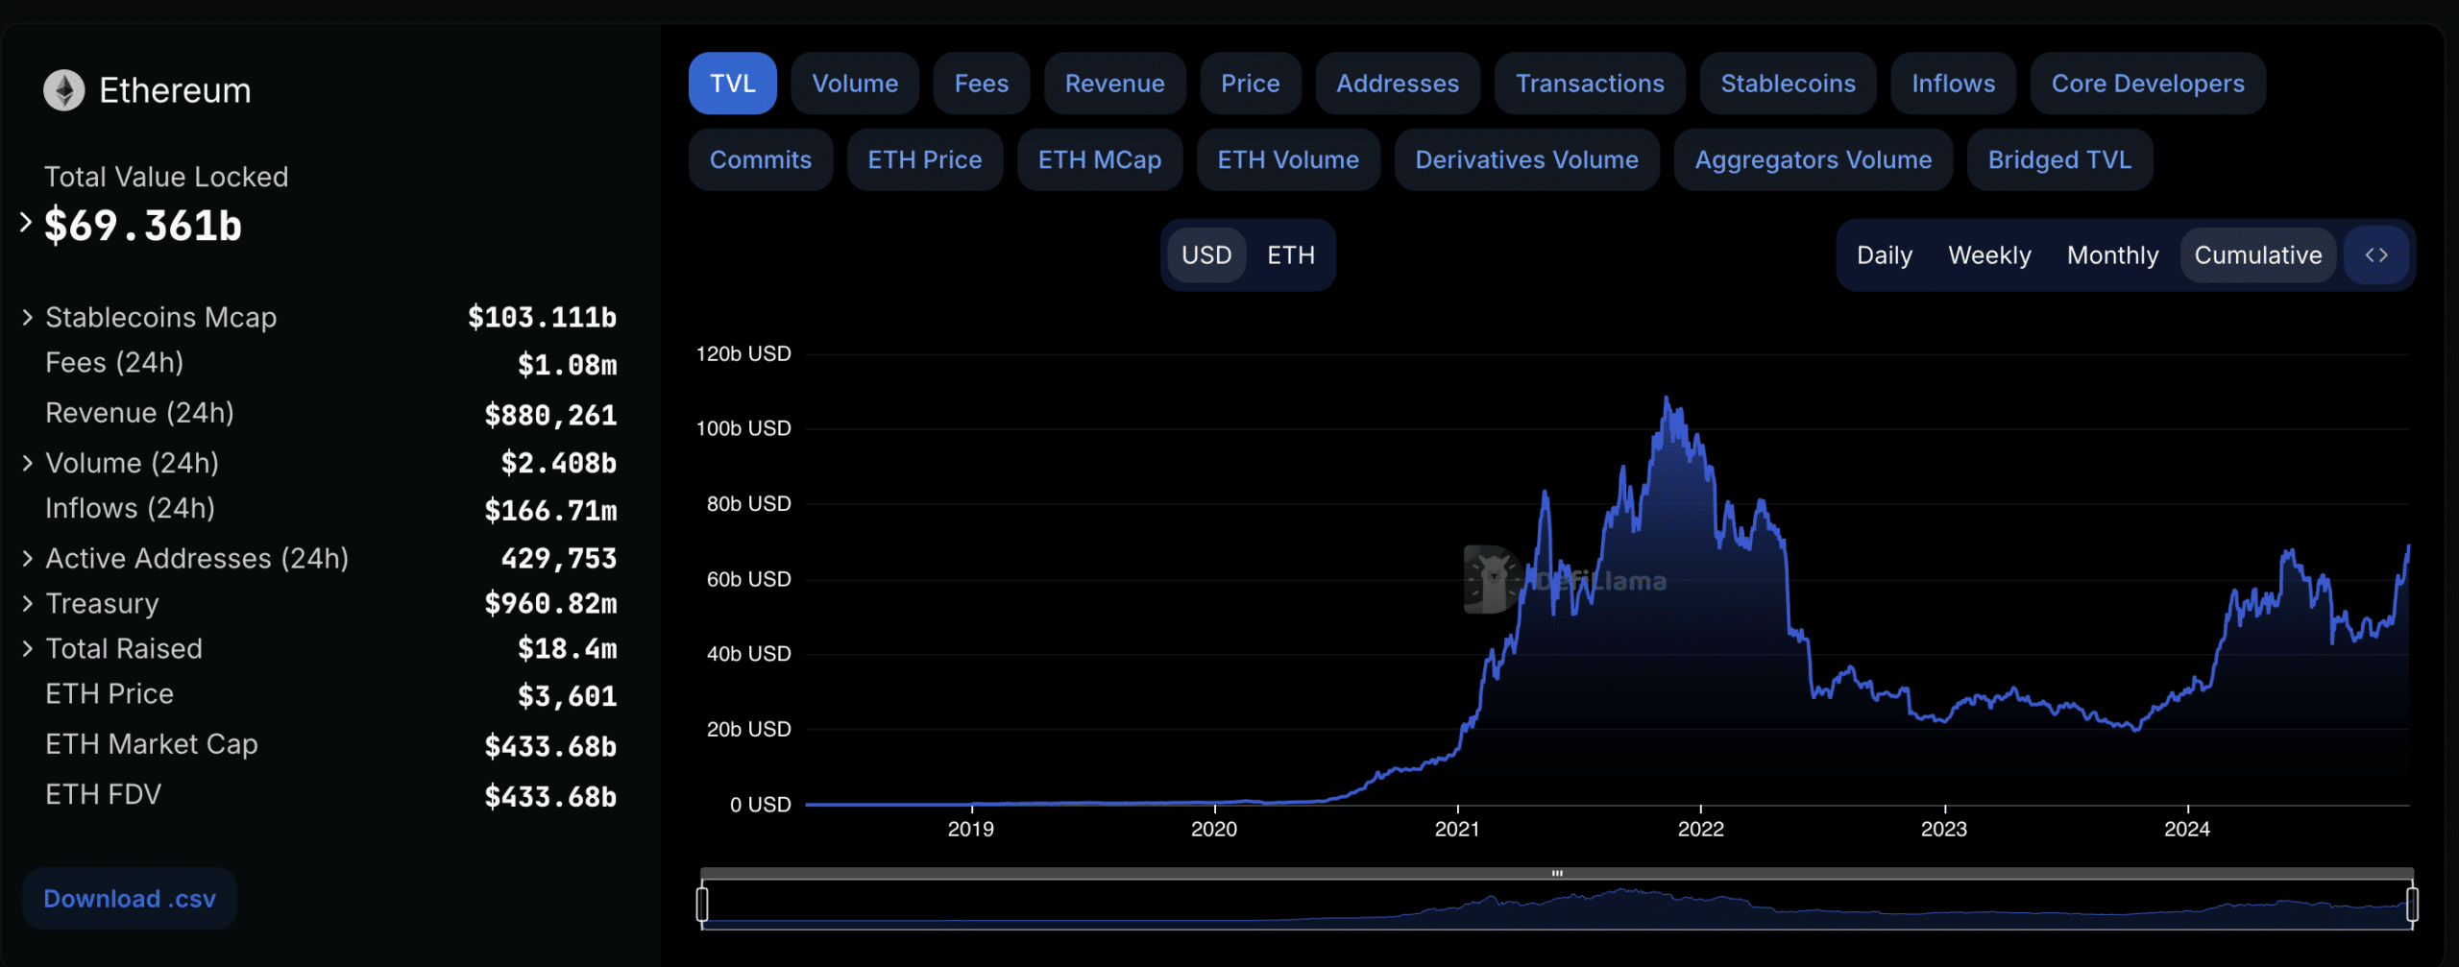Click the $69.361b TVL value
Image resolution: width=2459 pixels, height=967 pixels.
point(143,226)
